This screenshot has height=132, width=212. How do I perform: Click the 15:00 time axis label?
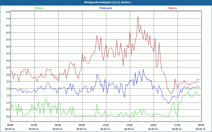(x=130, y=125)
